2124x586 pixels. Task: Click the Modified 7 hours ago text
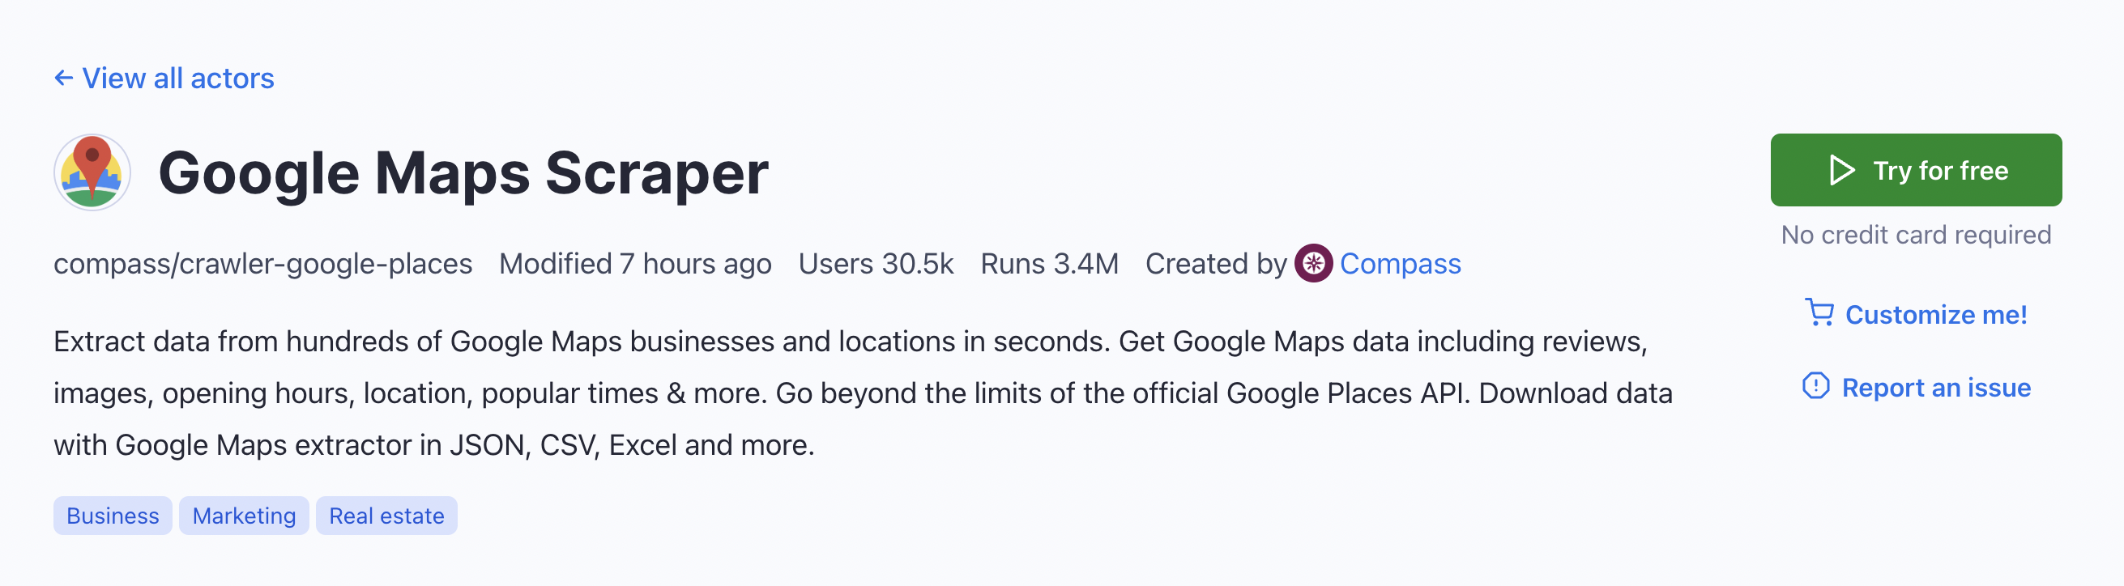coord(635,264)
